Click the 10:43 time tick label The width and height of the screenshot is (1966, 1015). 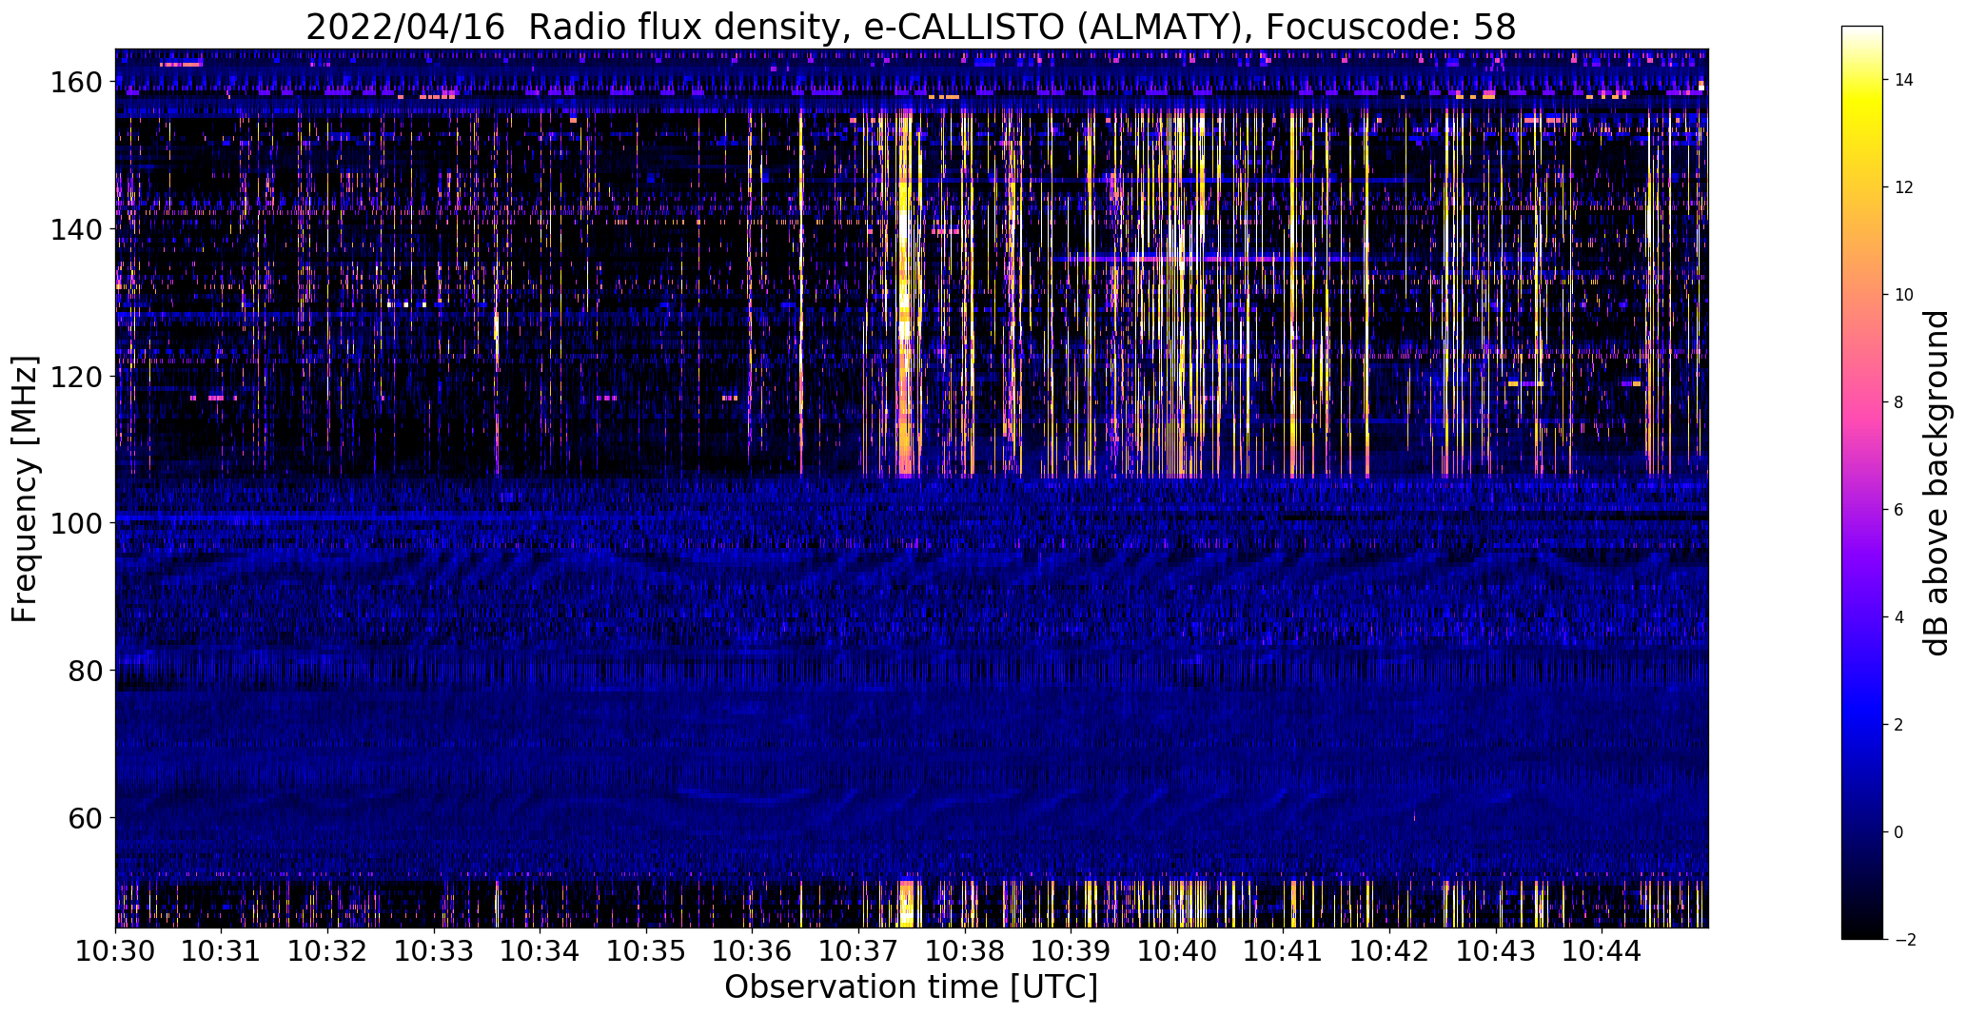(1495, 949)
